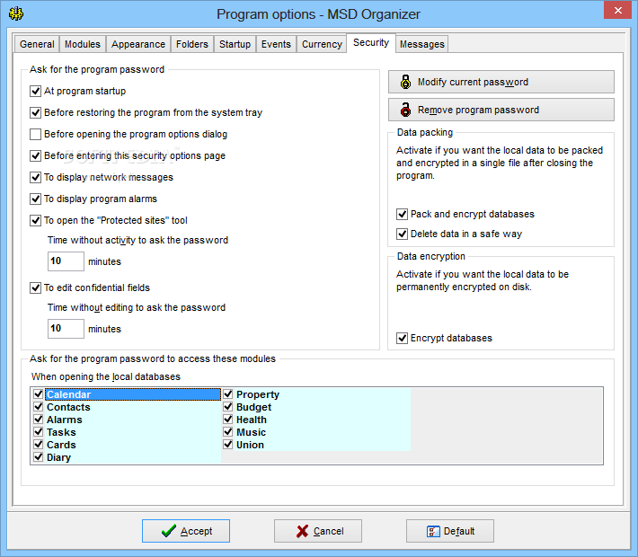Uncheck 'To open the Protected sites tool'
This screenshot has height=557, width=638.
(35, 220)
